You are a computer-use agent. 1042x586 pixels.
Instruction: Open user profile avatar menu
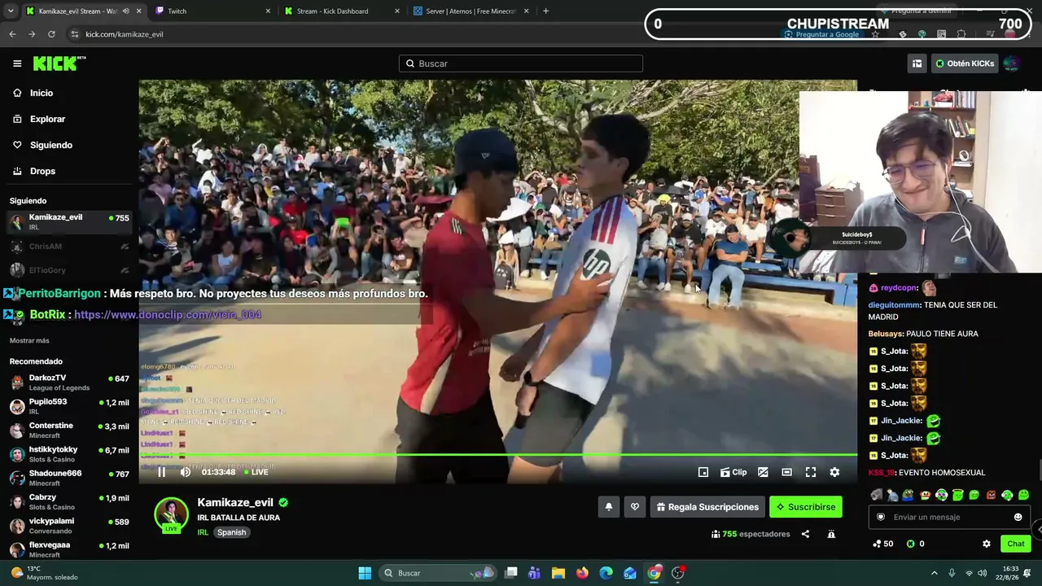(x=1011, y=63)
